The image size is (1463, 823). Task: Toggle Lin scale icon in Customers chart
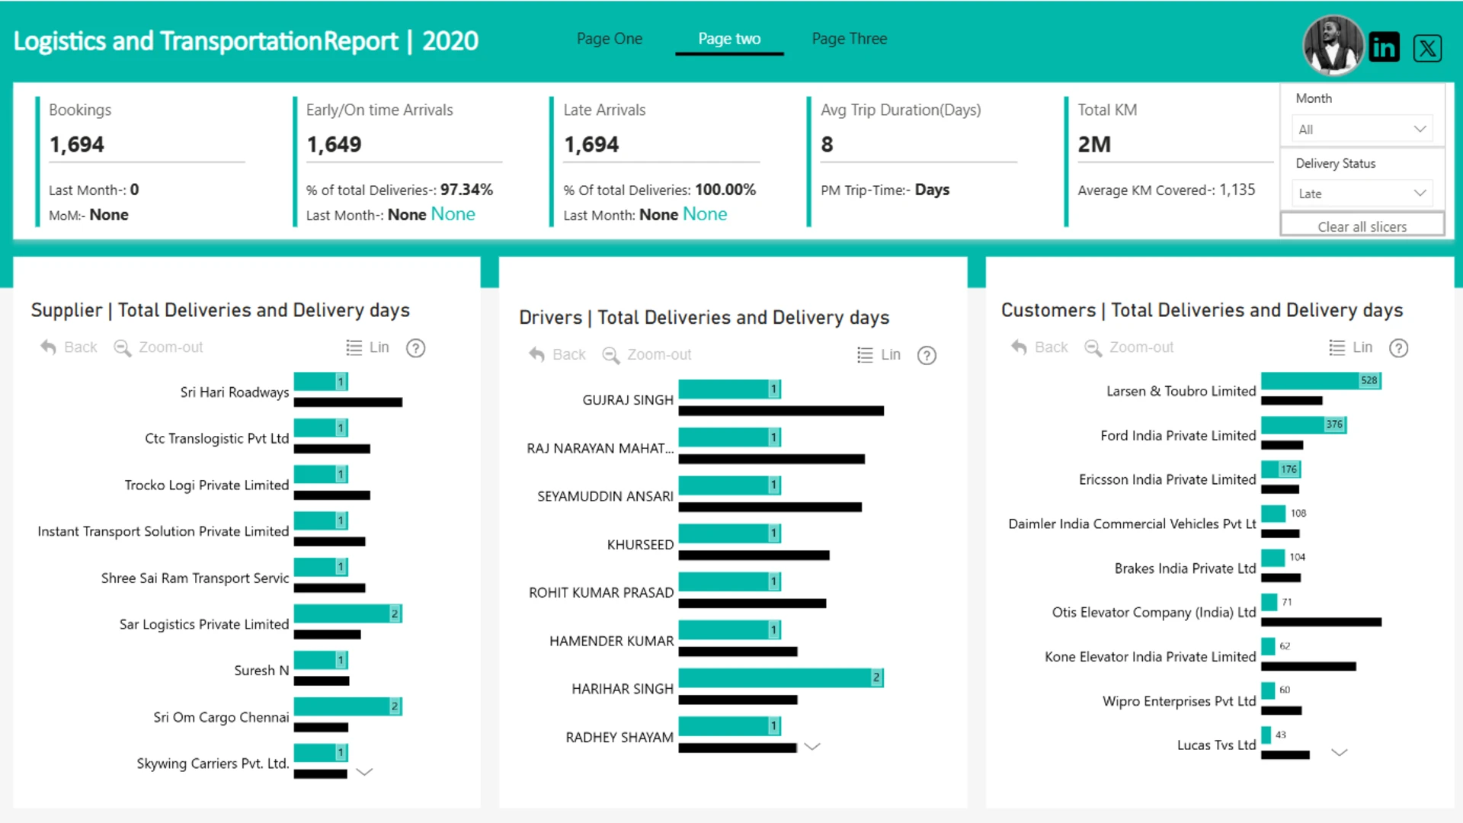tap(1337, 347)
